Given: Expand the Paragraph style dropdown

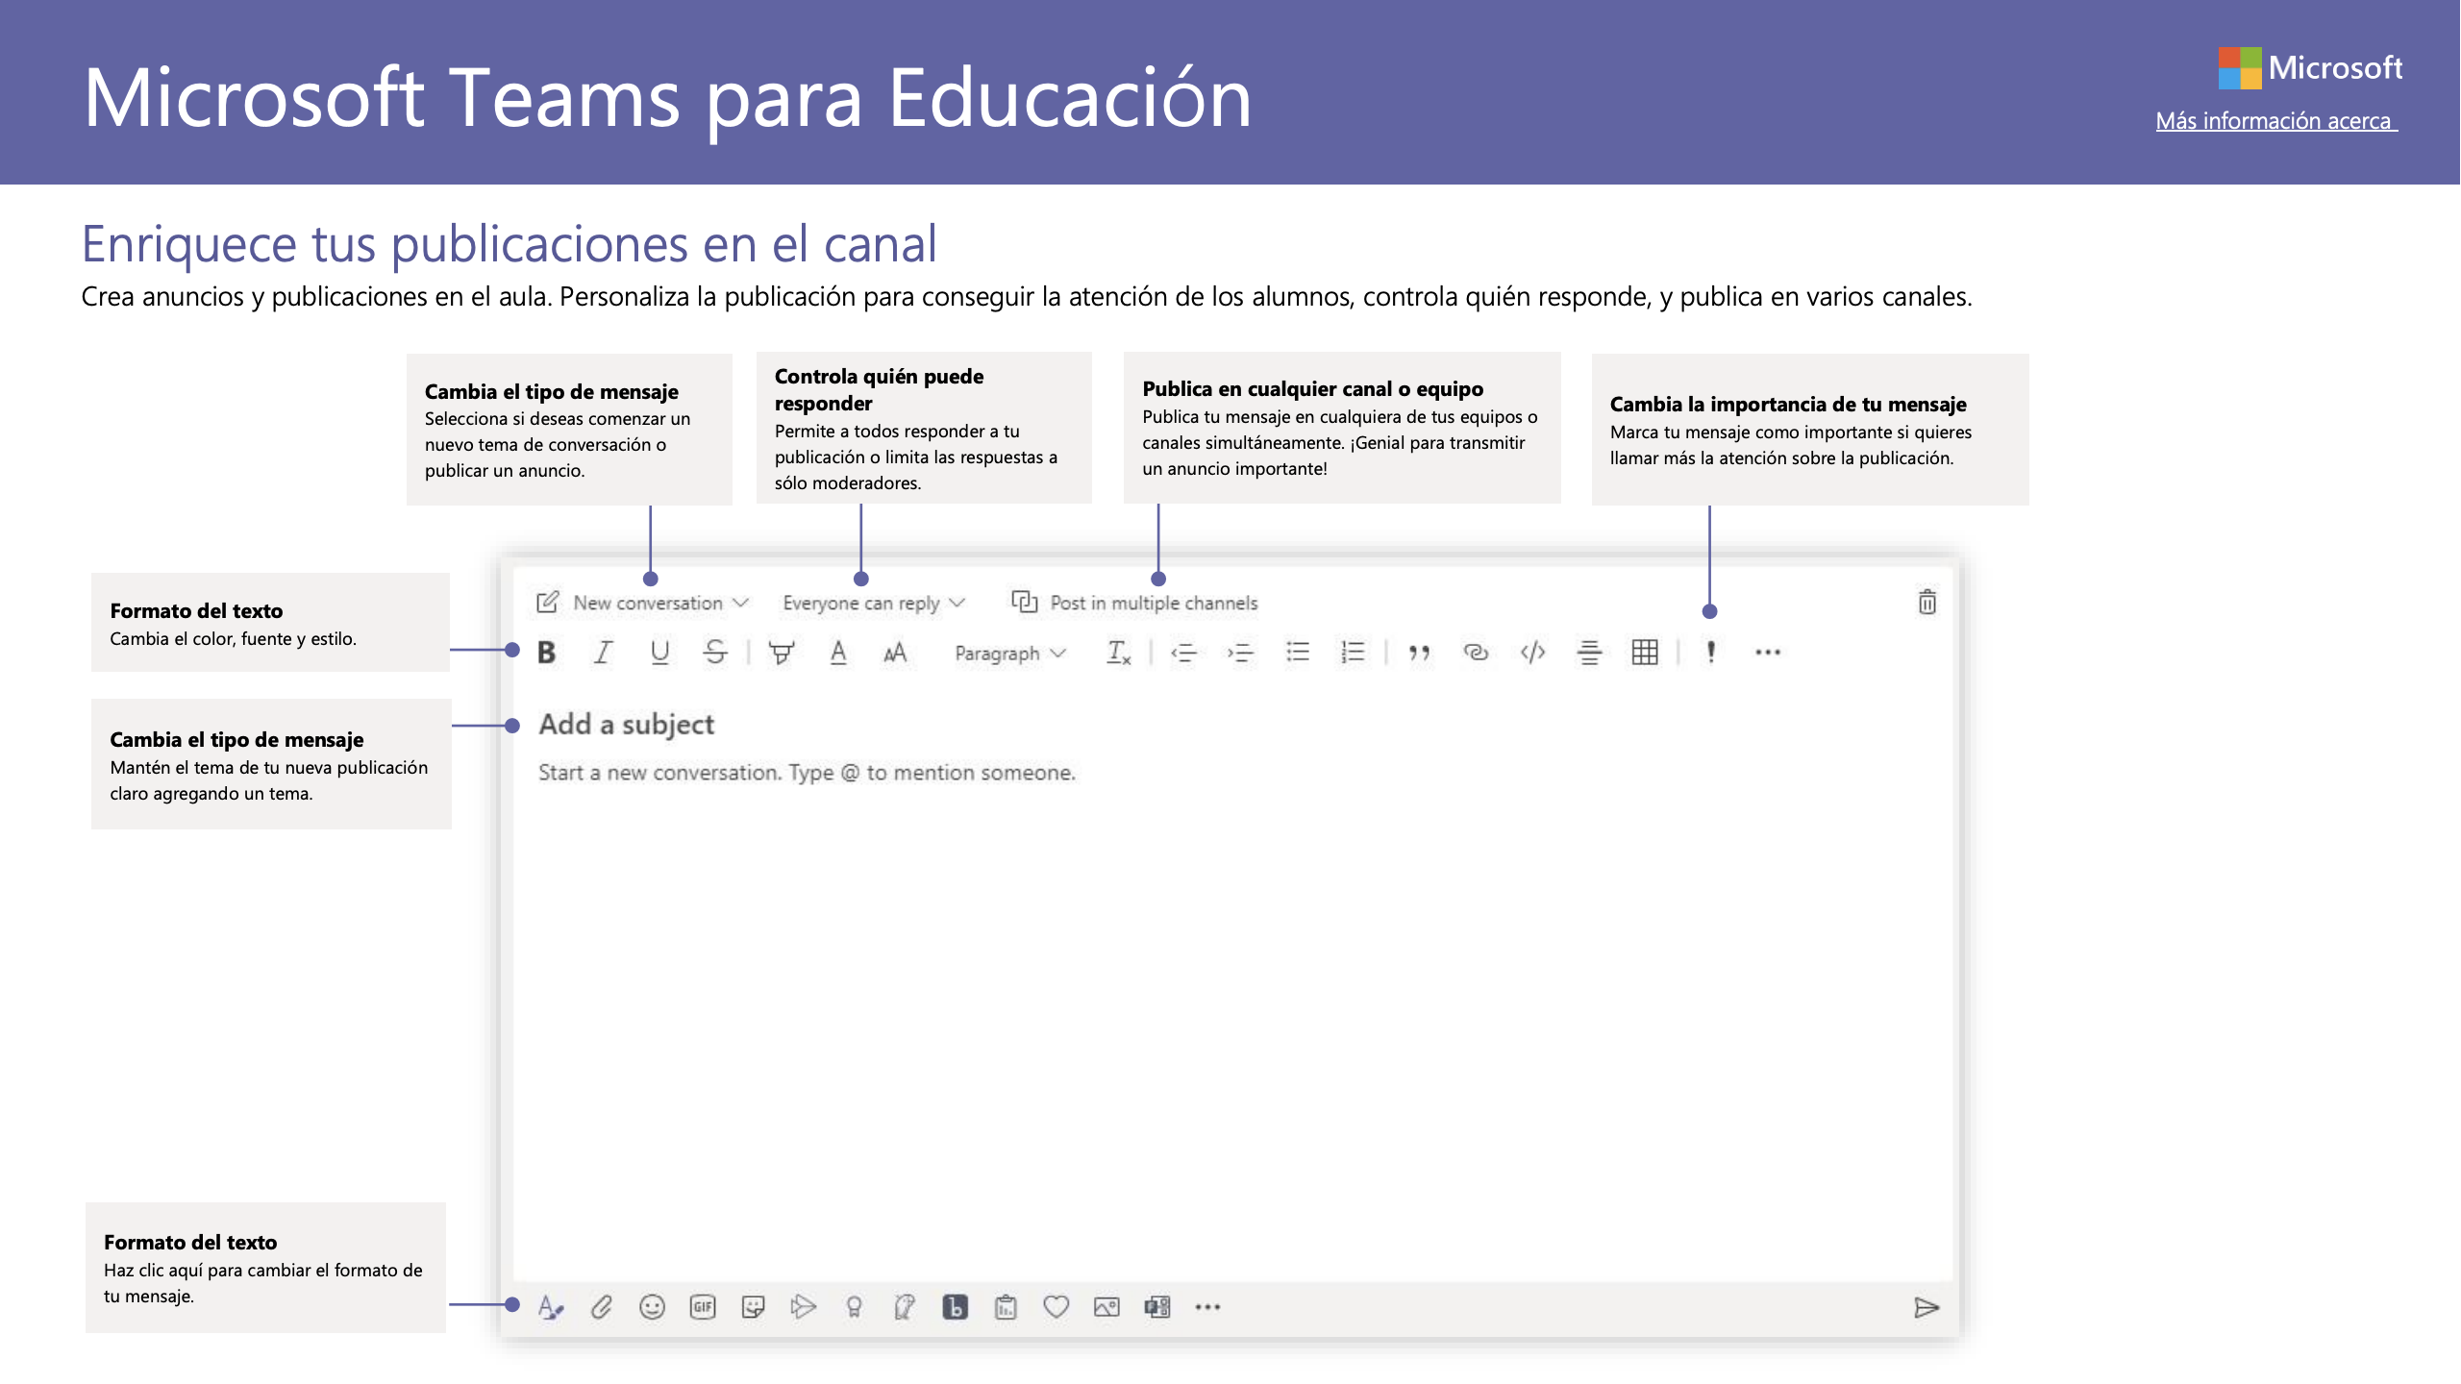Looking at the screenshot, I should 1009,654.
